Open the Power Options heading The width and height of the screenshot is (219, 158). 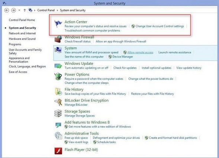(77, 74)
